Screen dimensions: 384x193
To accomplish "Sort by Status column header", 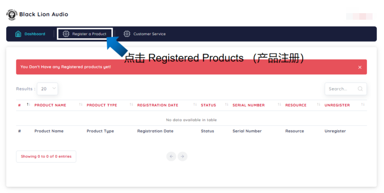I will click(x=208, y=105).
